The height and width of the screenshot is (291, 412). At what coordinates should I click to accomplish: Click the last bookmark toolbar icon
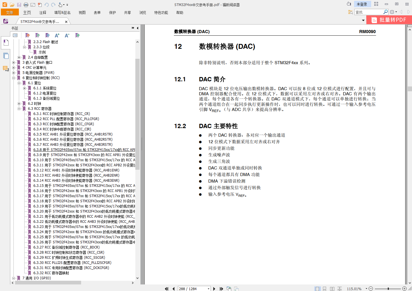coord(77,35)
